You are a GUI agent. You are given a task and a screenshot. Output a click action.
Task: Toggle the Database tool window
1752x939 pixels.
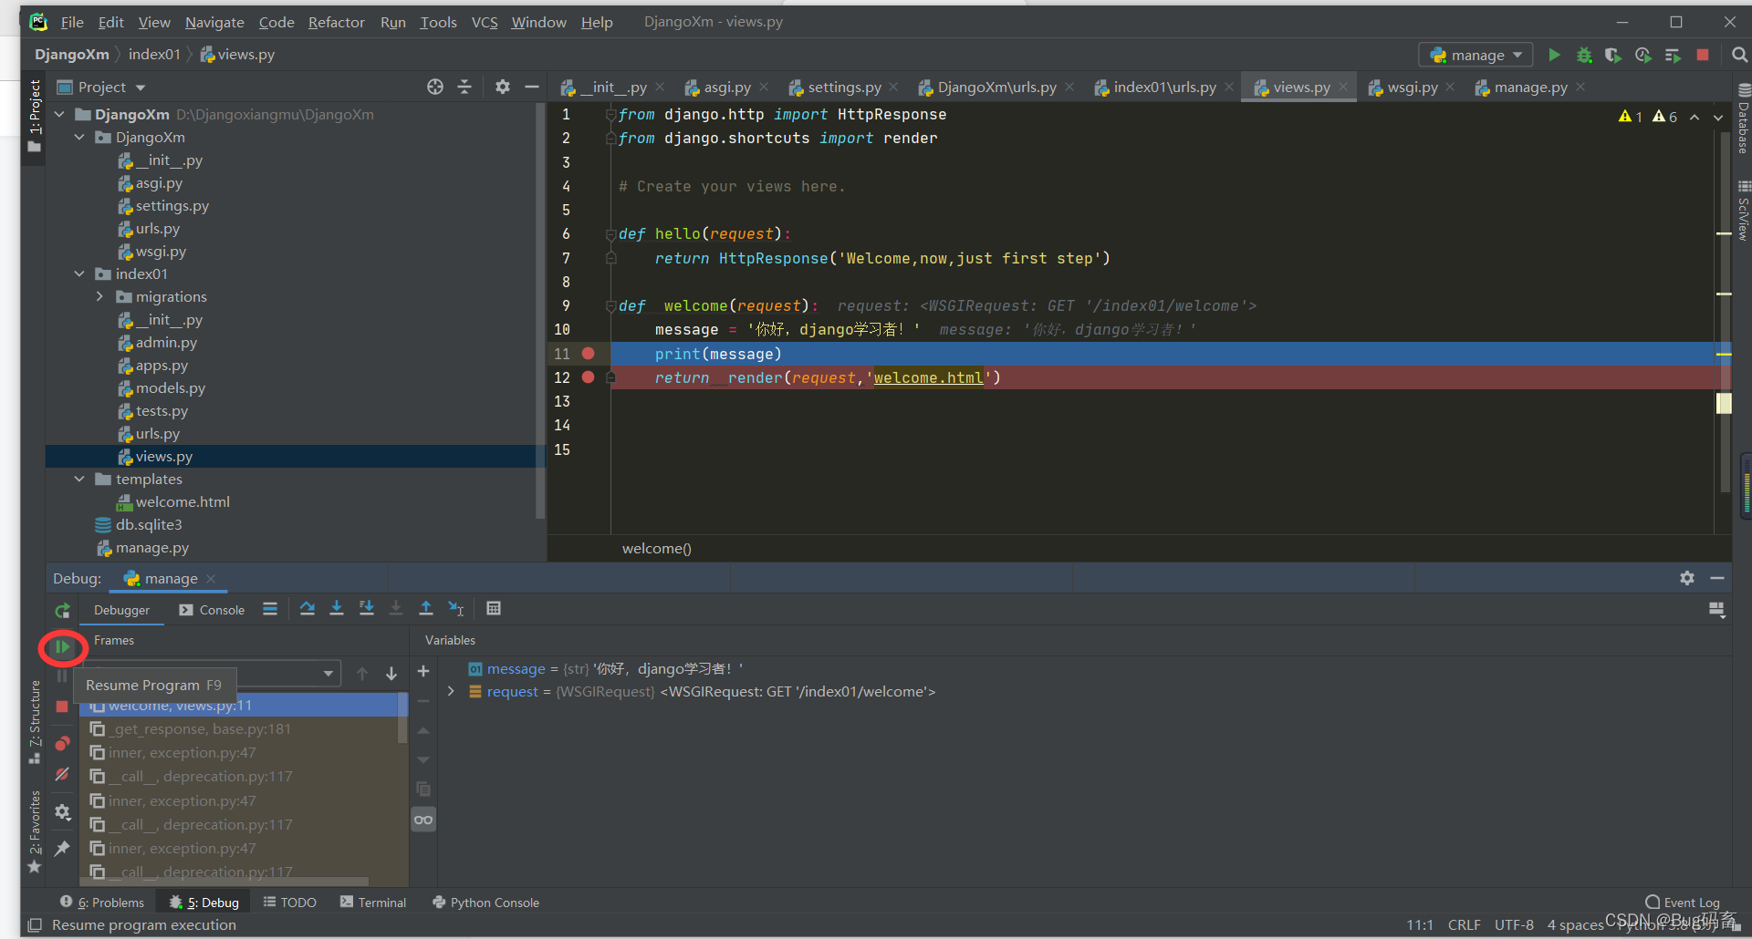(1742, 119)
